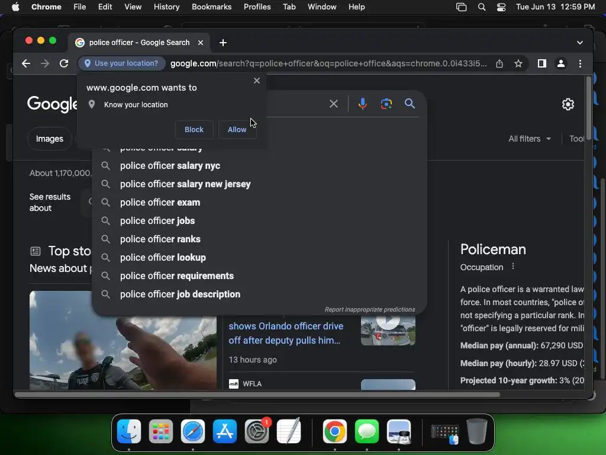
Task: Click the Chrome forward arrow button
Action: (x=45, y=63)
